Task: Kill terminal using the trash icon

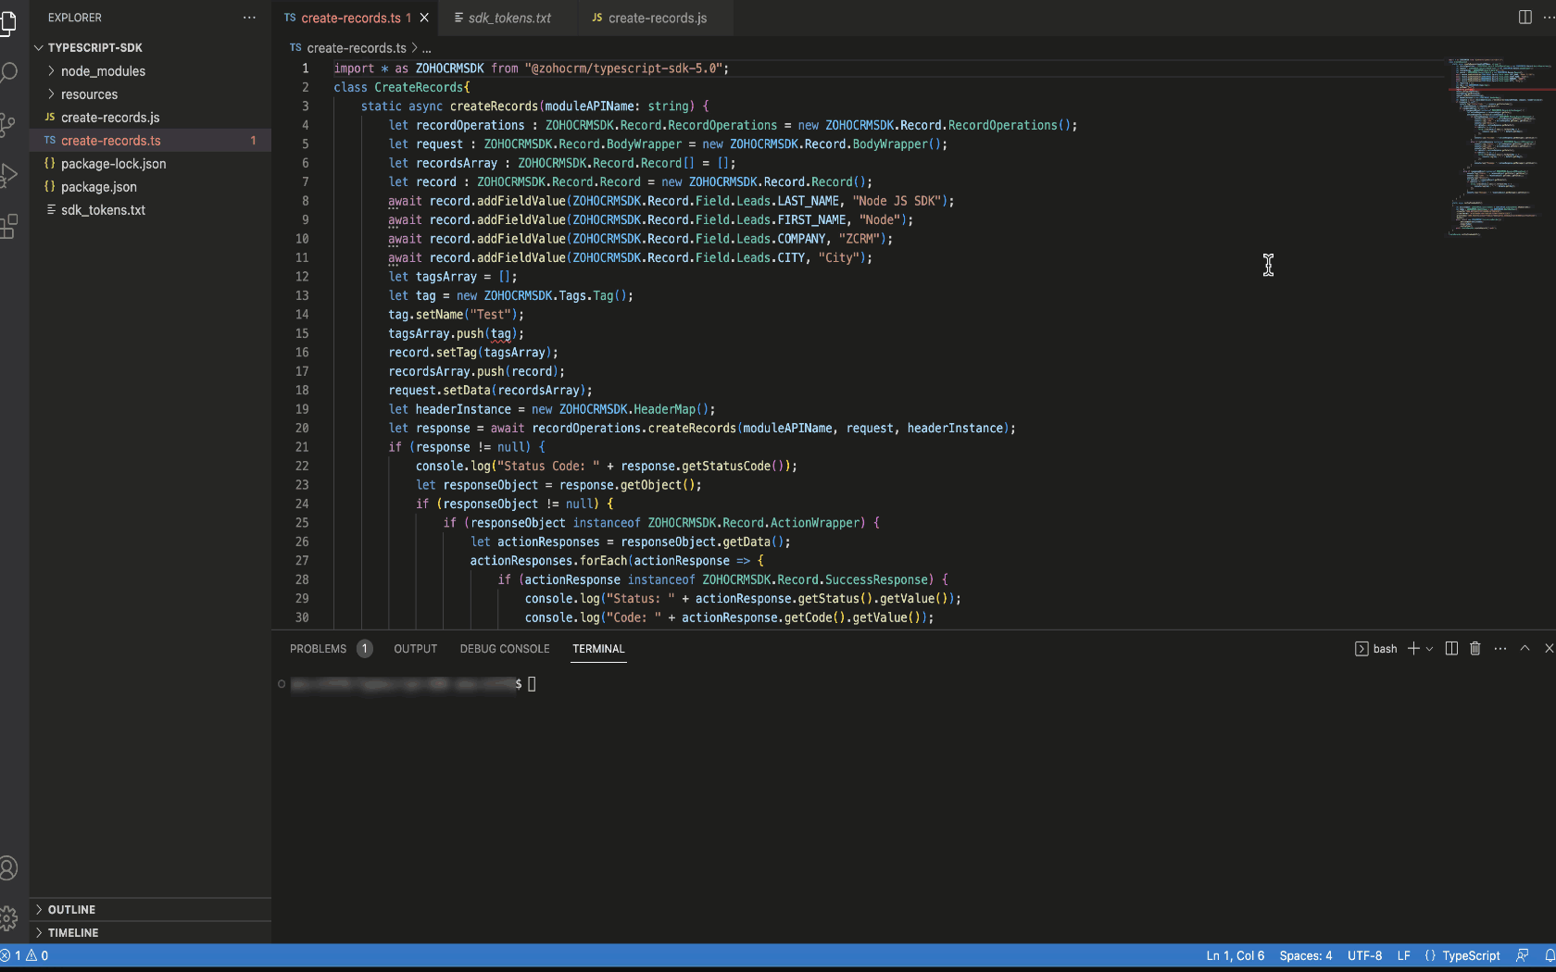Action: 1475,649
